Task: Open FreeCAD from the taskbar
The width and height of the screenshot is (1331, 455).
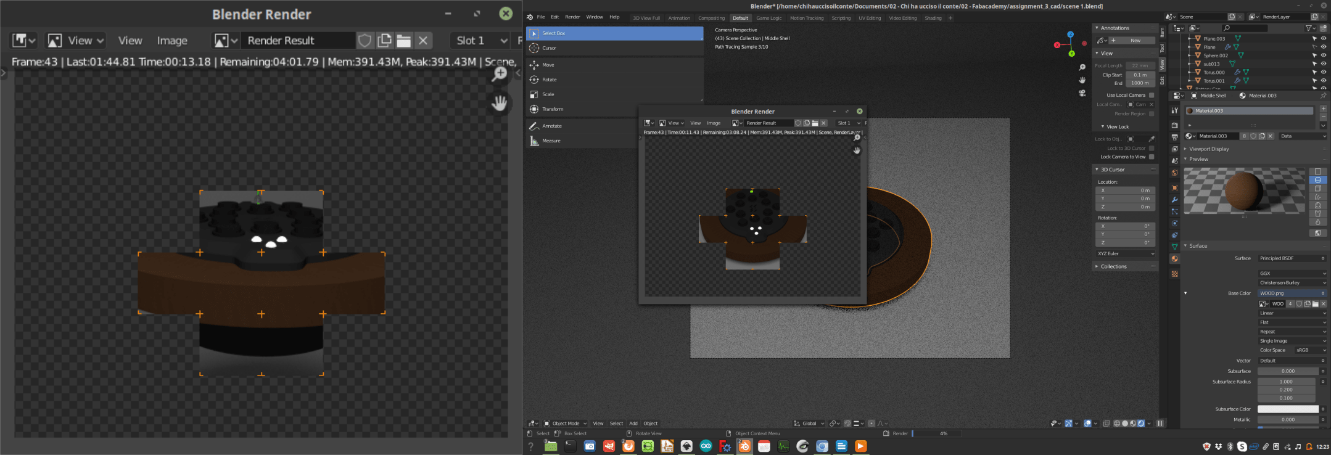Action: tap(725, 446)
